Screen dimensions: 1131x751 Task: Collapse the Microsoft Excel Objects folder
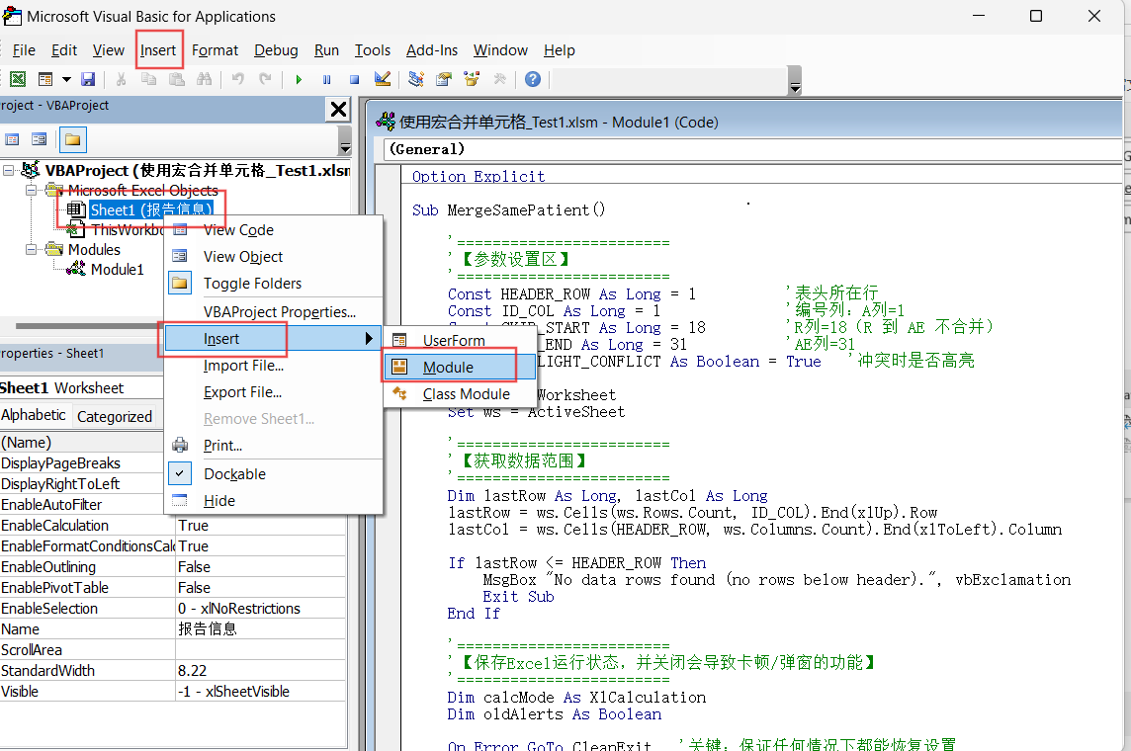[31, 191]
